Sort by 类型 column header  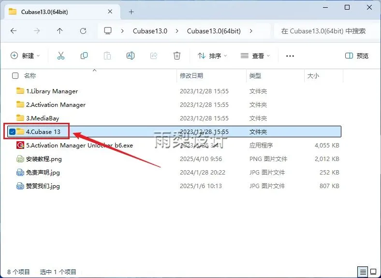255,76
